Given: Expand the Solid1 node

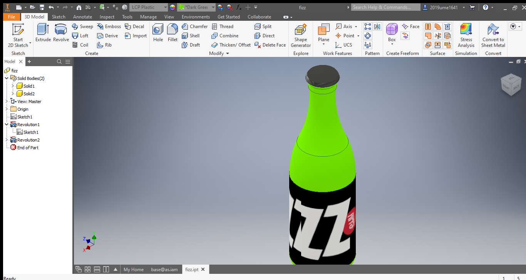Looking at the screenshot, I should click(13, 86).
